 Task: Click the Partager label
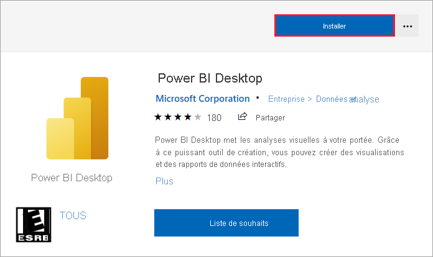[270, 118]
